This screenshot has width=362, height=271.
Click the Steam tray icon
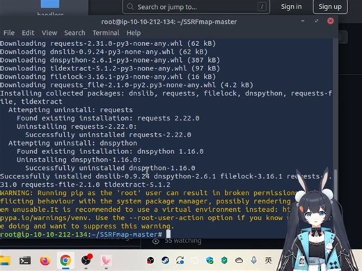pyautogui.click(x=165, y=261)
